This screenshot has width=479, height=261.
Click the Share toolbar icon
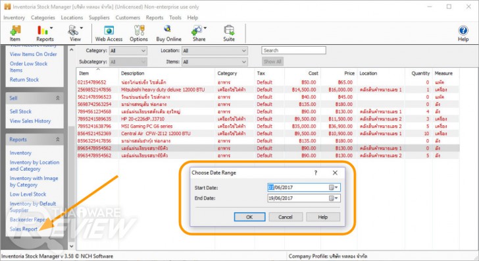click(x=199, y=34)
